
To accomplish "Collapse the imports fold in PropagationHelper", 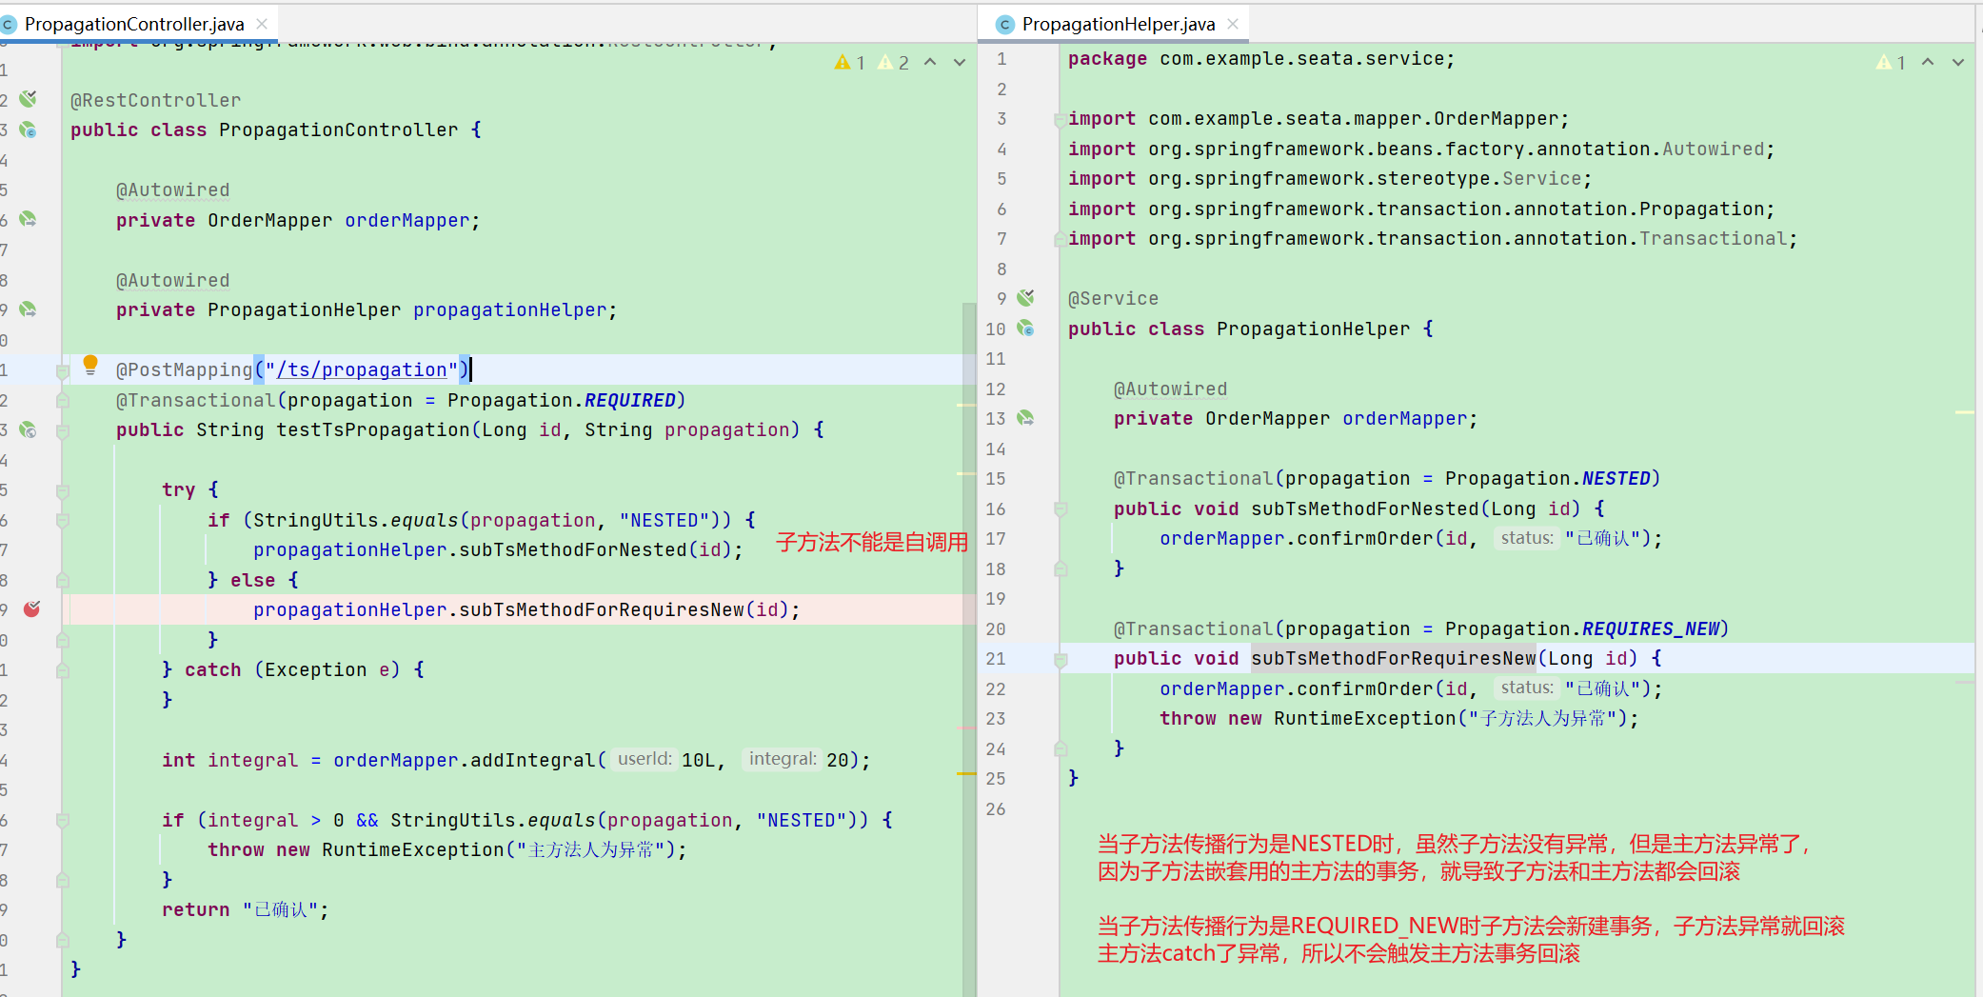I will click(1060, 120).
